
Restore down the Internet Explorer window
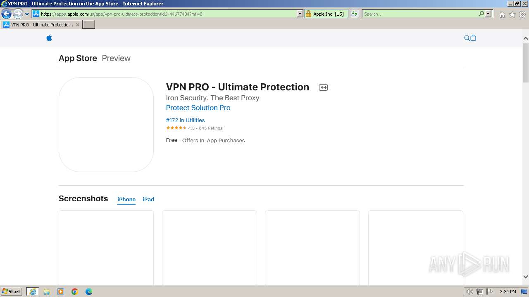point(517,4)
